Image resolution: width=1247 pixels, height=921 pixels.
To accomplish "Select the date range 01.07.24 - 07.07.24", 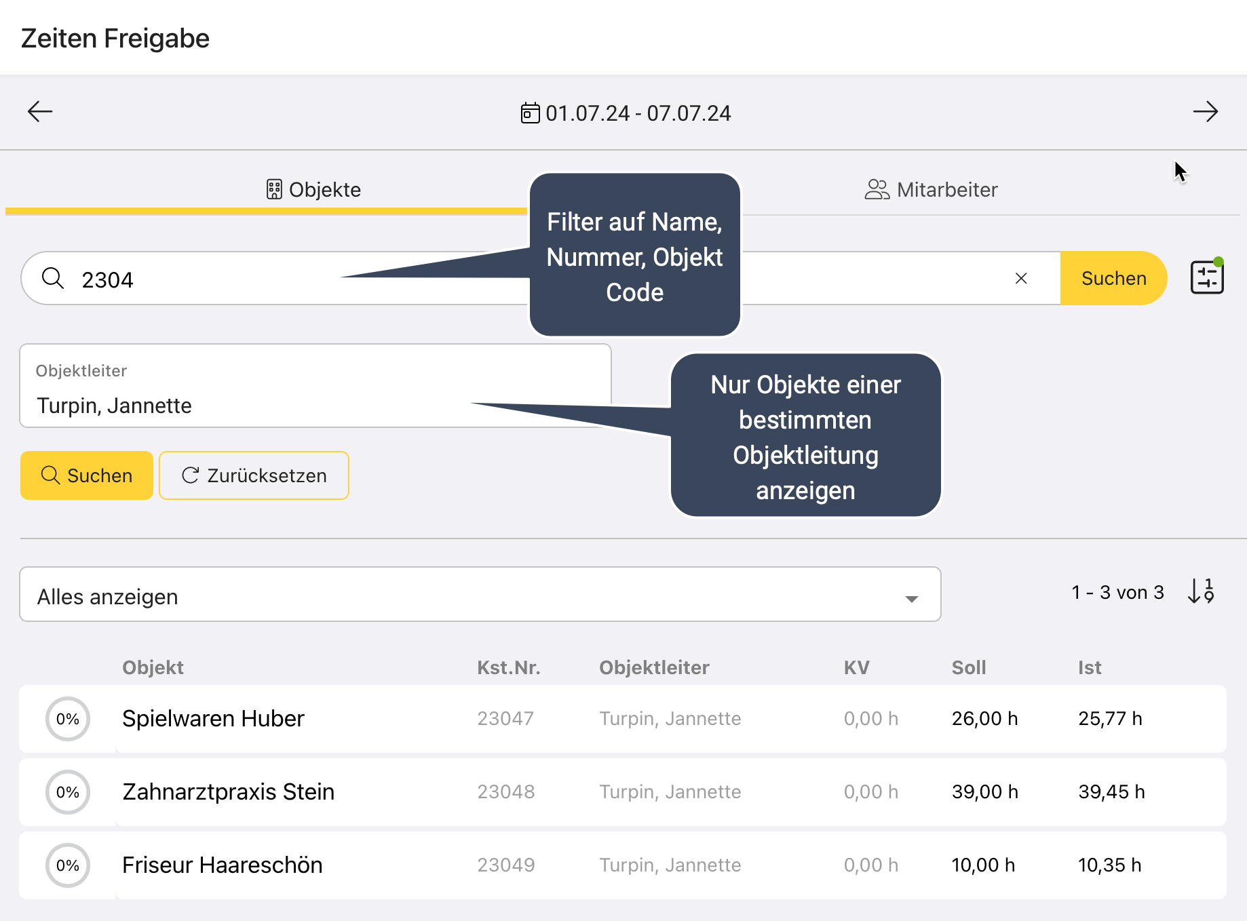I will click(x=638, y=113).
